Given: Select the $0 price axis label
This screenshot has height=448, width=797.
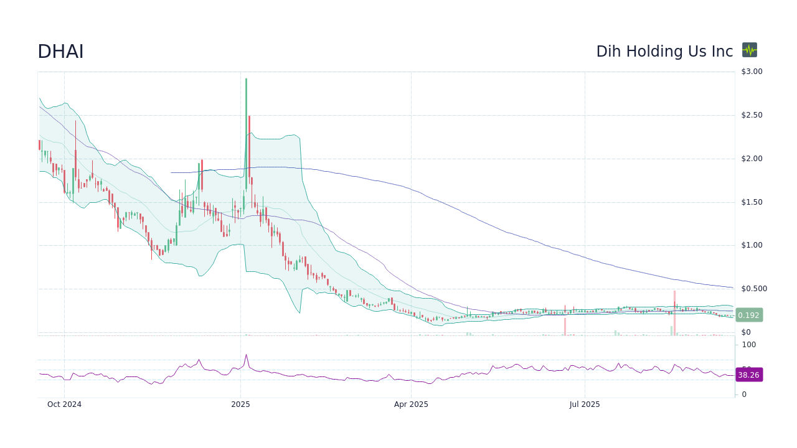Looking at the screenshot, I should point(746,332).
